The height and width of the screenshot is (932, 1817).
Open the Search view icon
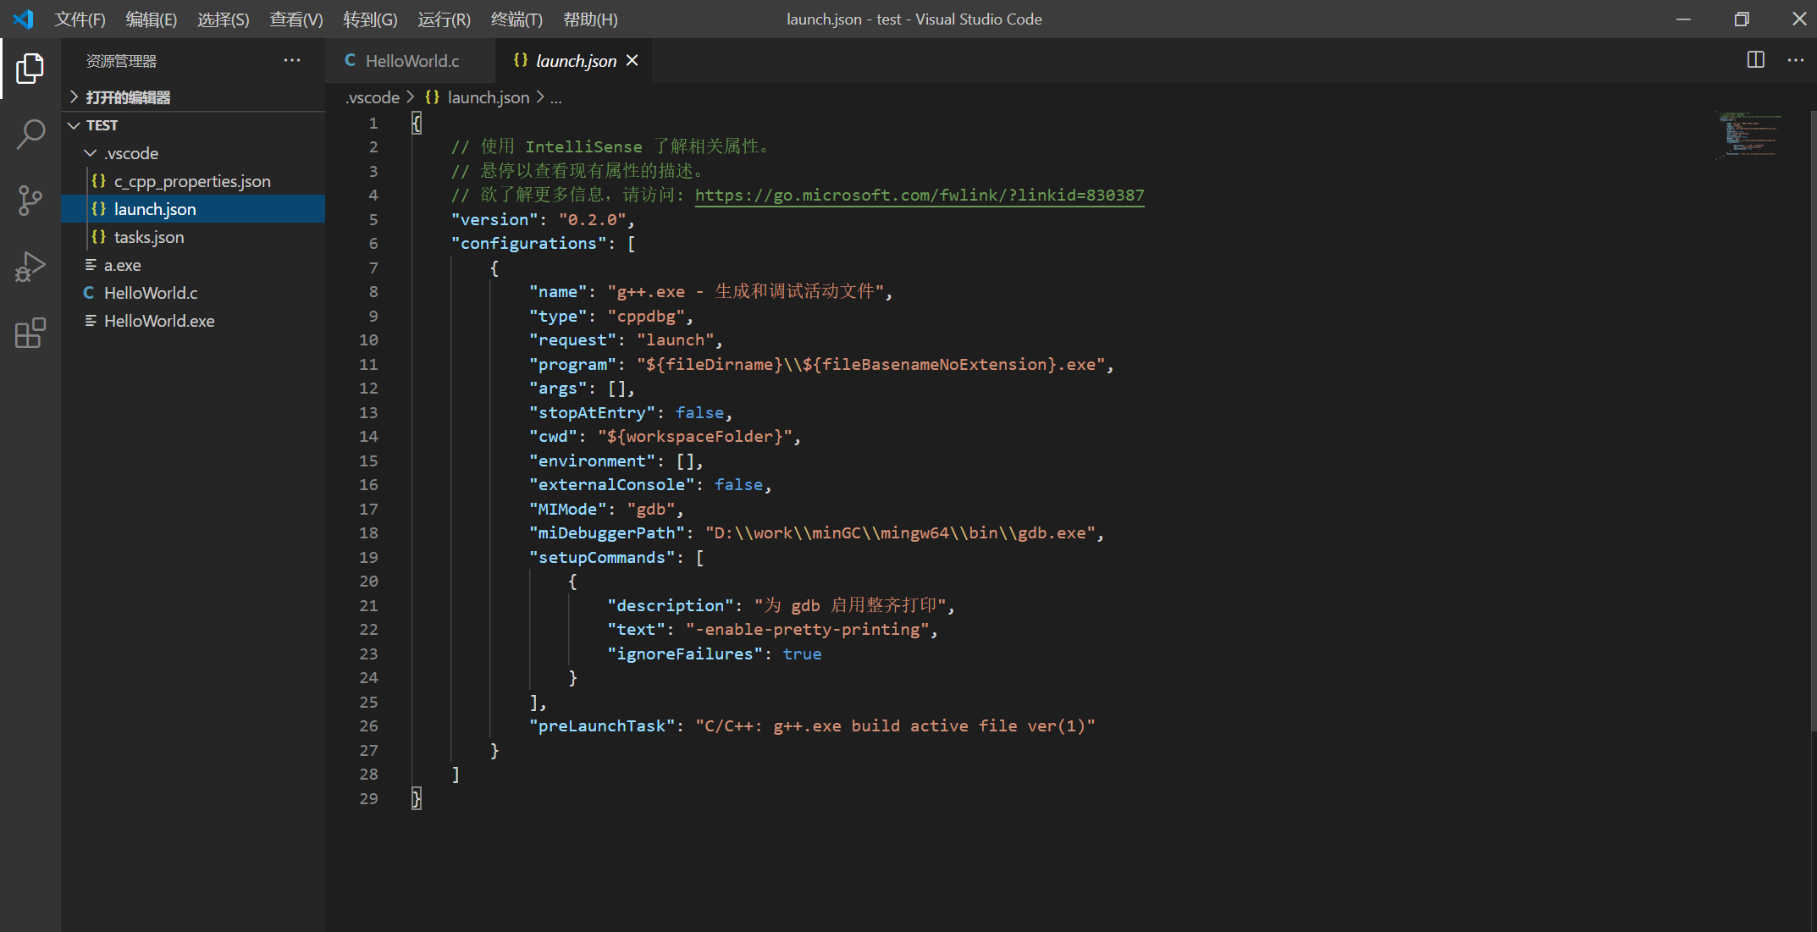[x=30, y=134]
